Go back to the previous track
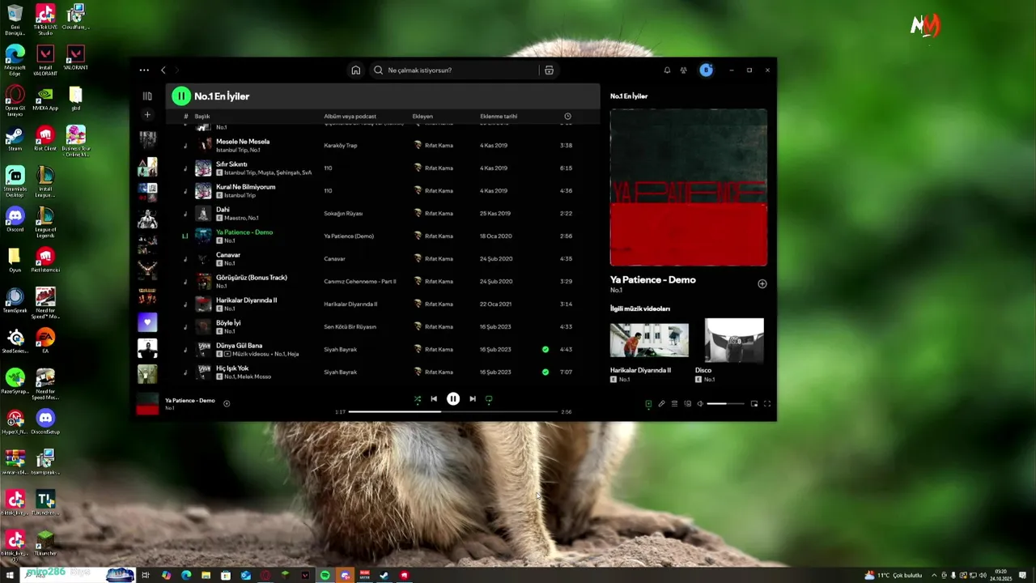Screen dimensions: 1036x583 tap(434, 398)
